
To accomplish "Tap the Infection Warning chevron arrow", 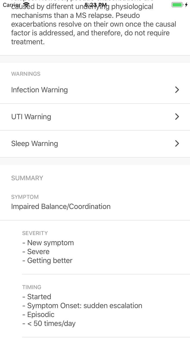I will pyautogui.click(x=177, y=90).
